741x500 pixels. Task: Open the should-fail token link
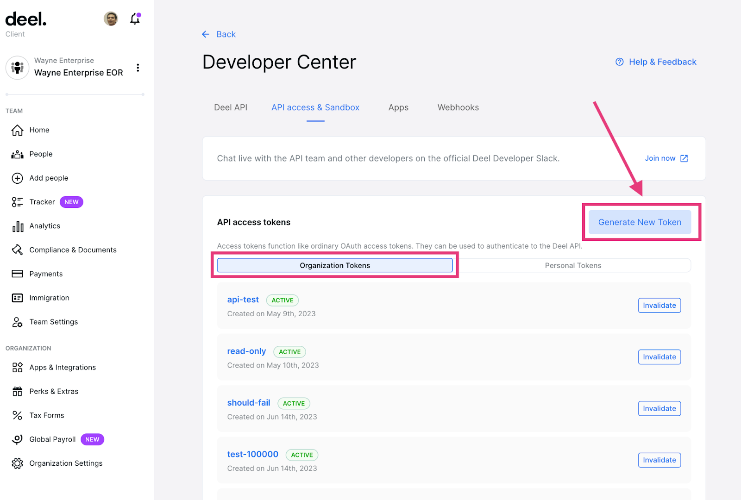249,403
